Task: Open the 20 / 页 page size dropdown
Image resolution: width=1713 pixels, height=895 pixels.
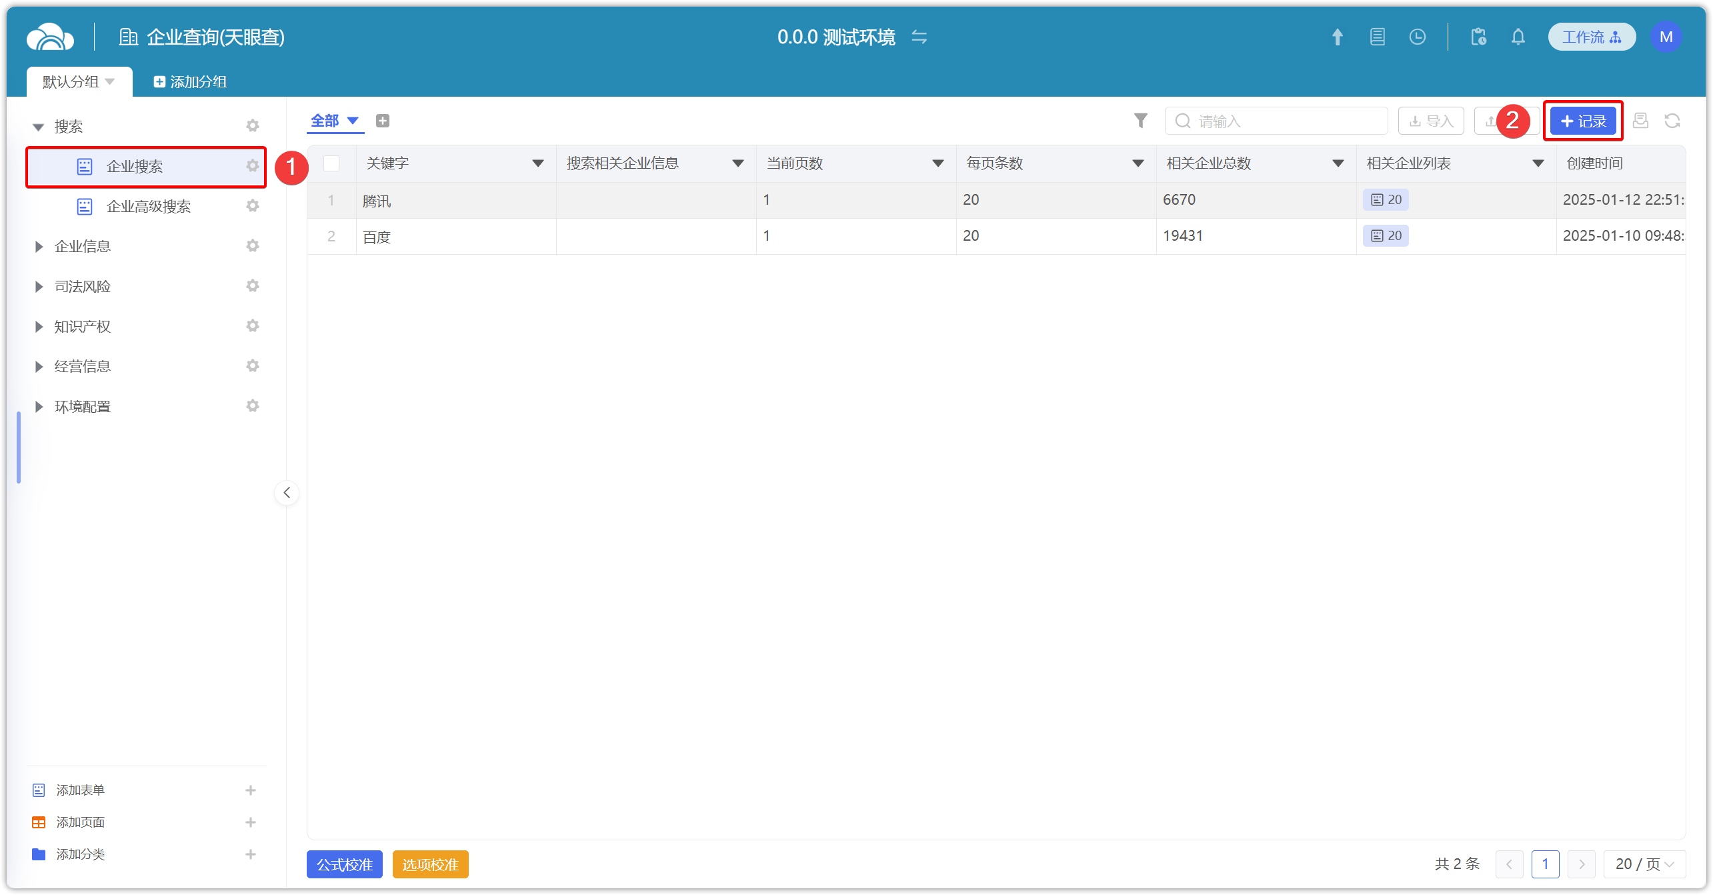Action: 1644,864
